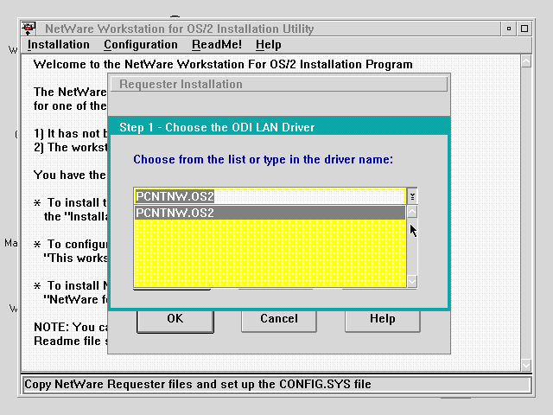This screenshot has height=415, width=553.
Task: Open the Installation menu
Action: point(59,45)
